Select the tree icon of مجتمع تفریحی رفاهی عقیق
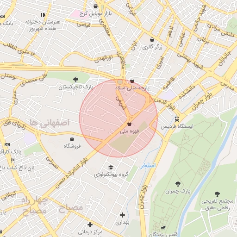This screenshot has width=237, height=237. click(x=217, y=194)
